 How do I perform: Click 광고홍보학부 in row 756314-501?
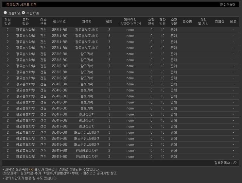(x=26, y=30)
